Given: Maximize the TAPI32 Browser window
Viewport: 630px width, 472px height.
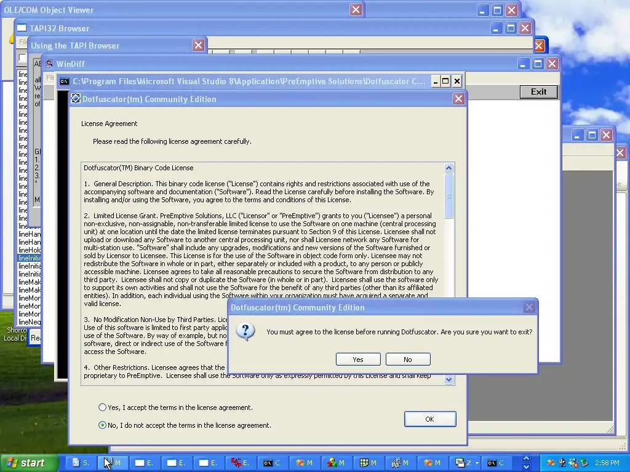Looking at the screenshot, I should (x=511, y=28).
